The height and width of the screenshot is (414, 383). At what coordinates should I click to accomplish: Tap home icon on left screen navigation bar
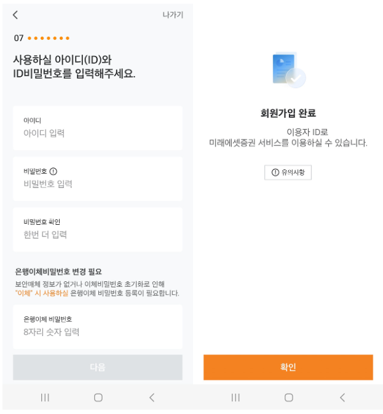[98, 397]
